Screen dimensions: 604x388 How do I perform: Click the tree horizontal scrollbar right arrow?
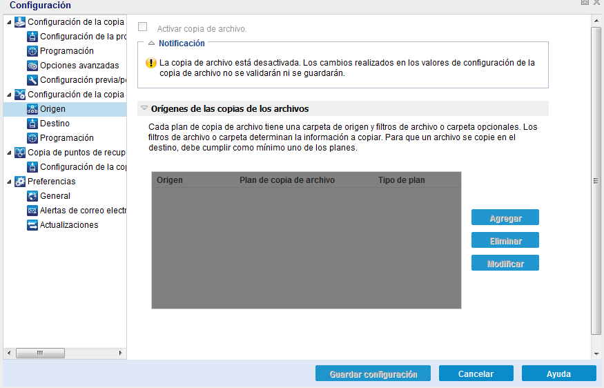tap(121, 353)
